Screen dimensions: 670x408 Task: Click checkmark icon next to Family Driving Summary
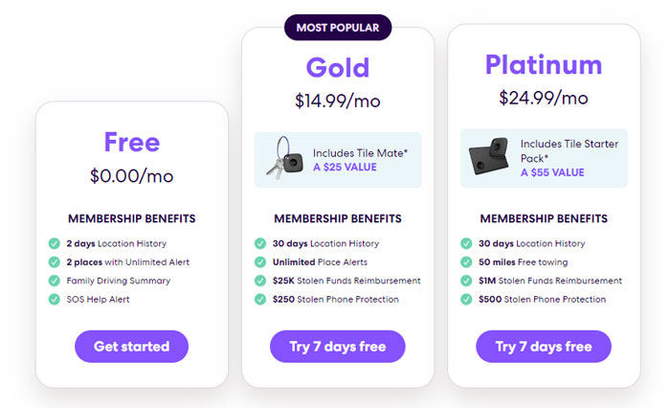point(55,281)
